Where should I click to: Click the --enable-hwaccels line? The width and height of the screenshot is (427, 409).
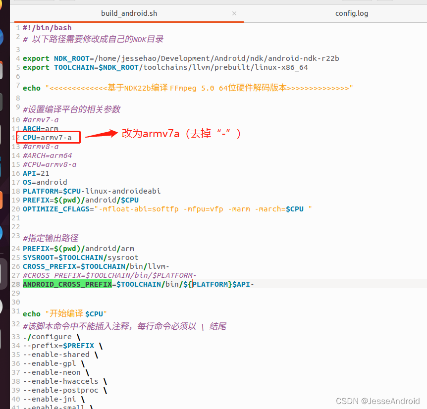pyautogui.click(x=65, y=381)
